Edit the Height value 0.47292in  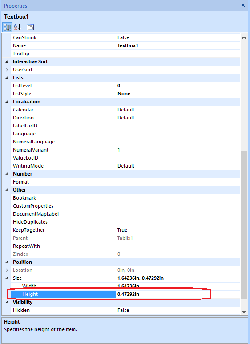(178, 295)
